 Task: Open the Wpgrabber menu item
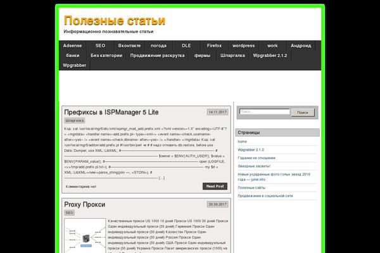[74, 65]
